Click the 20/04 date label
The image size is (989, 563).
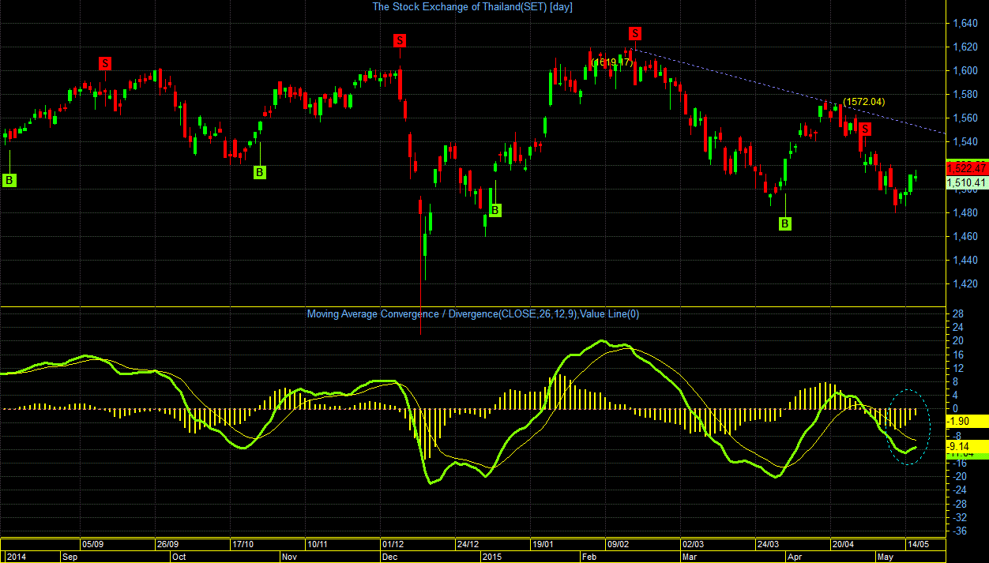[843, 544]
